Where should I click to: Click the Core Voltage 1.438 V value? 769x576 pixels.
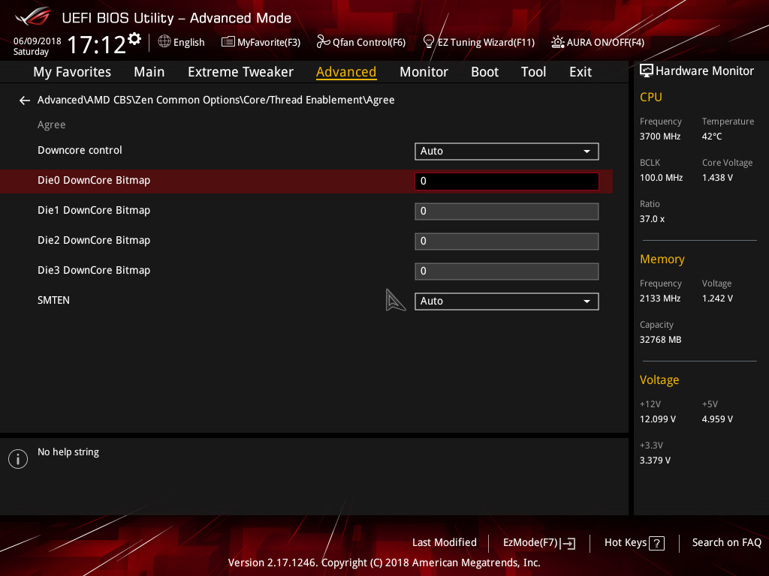(717, 178)
